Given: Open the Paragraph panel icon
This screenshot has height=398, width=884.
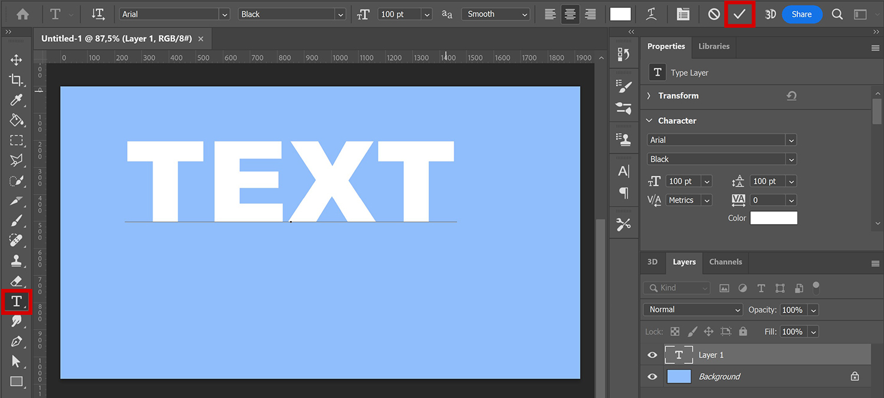Looking at the screenshot, I should click(624, 193).
